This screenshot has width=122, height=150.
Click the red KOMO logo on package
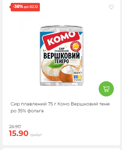tap(61, 39)
